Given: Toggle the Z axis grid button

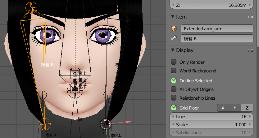Looking at the screenshot, I should click(x=247, y=108).
